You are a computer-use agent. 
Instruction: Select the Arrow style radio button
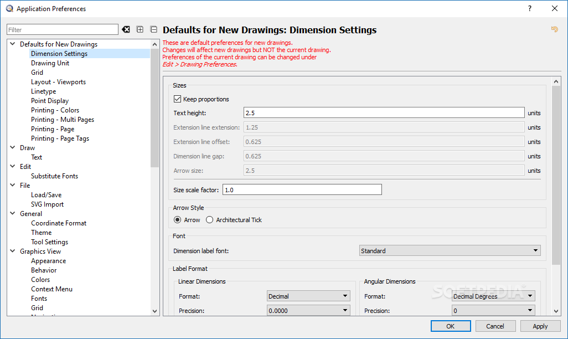coord(178,220)
